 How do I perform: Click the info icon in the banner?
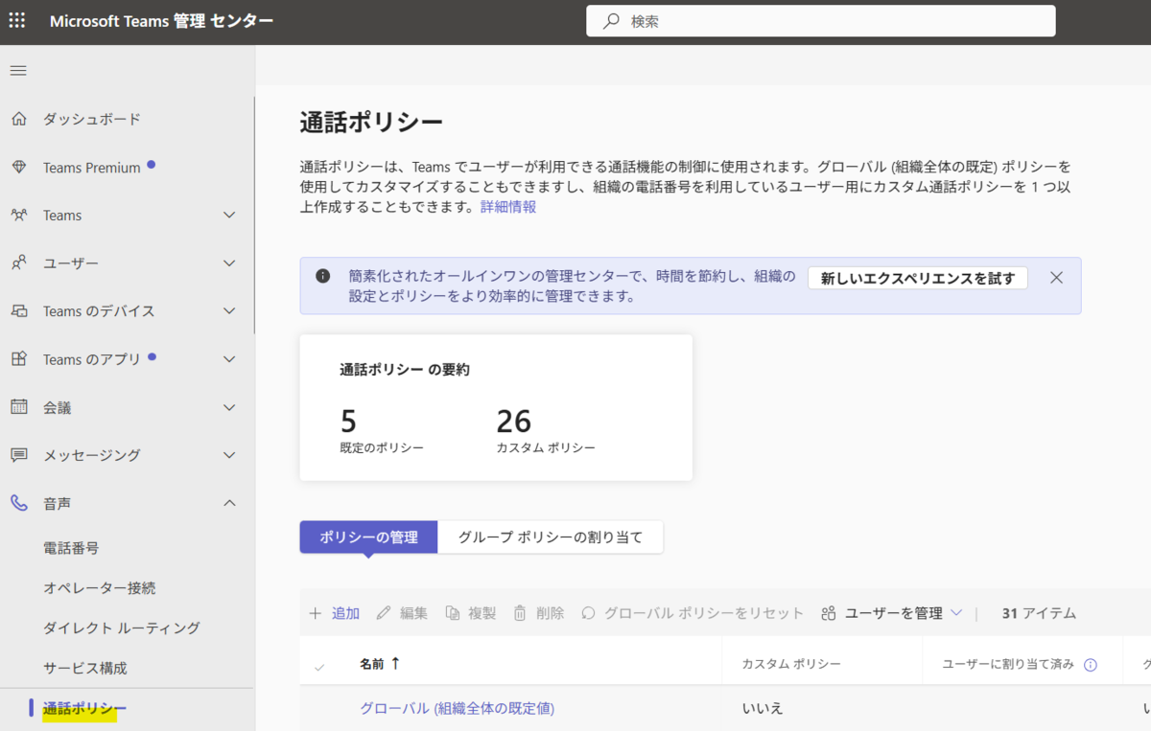(323, 276)
